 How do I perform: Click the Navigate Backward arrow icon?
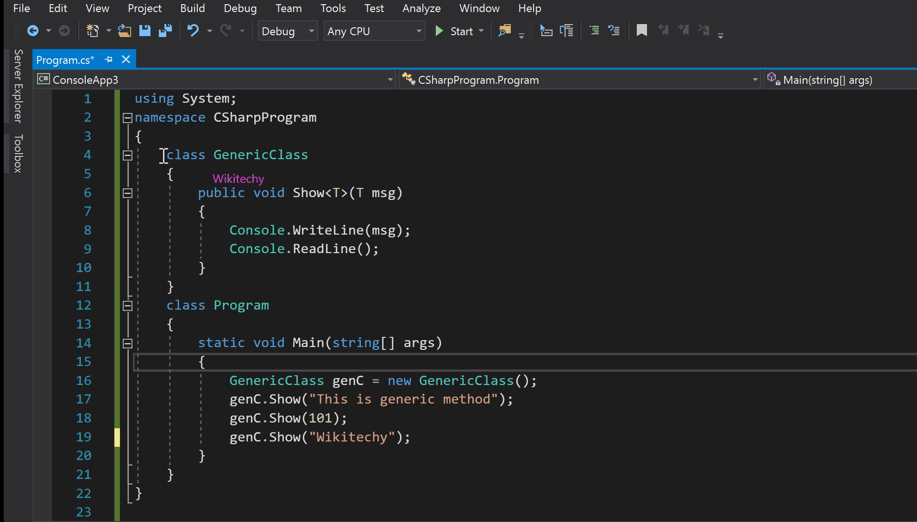[x=33, y=31]
